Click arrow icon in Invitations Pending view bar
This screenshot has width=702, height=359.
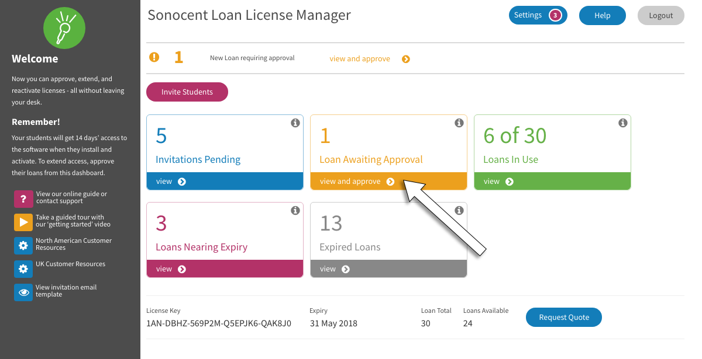point(182,182)
